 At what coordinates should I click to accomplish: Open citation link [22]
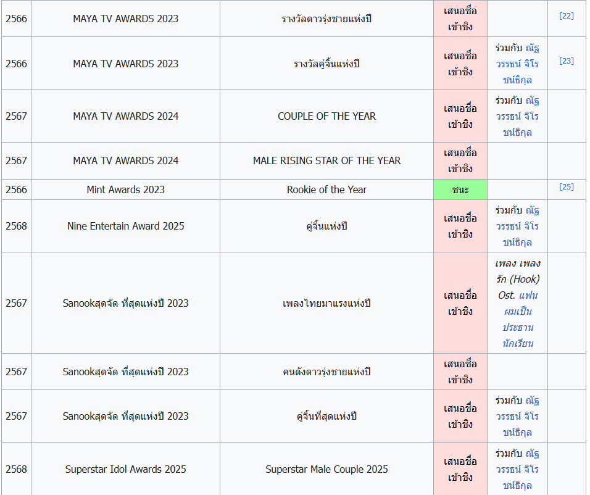pos(567,16)
